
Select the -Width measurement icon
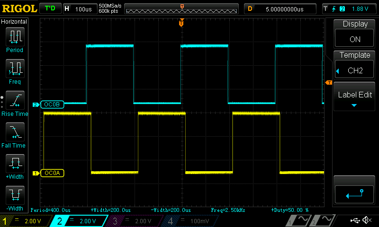(15, 195)
